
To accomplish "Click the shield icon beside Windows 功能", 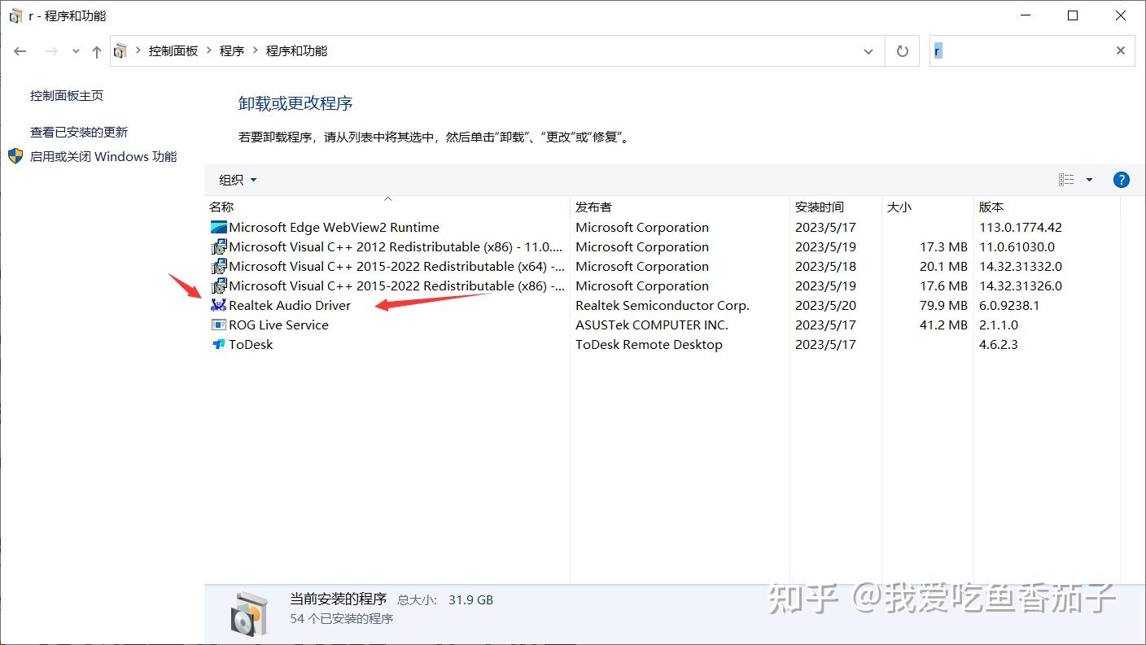I will tap(15, 156).
